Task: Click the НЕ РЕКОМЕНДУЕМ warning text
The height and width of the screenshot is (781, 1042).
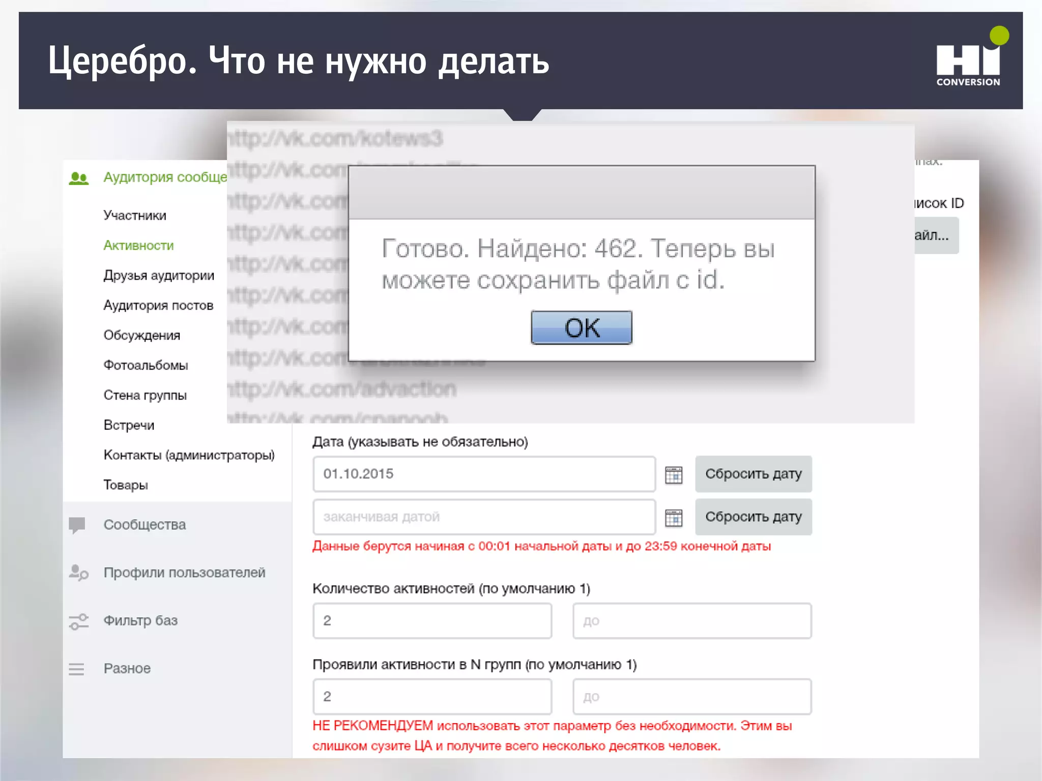Action: click(552, 735)
